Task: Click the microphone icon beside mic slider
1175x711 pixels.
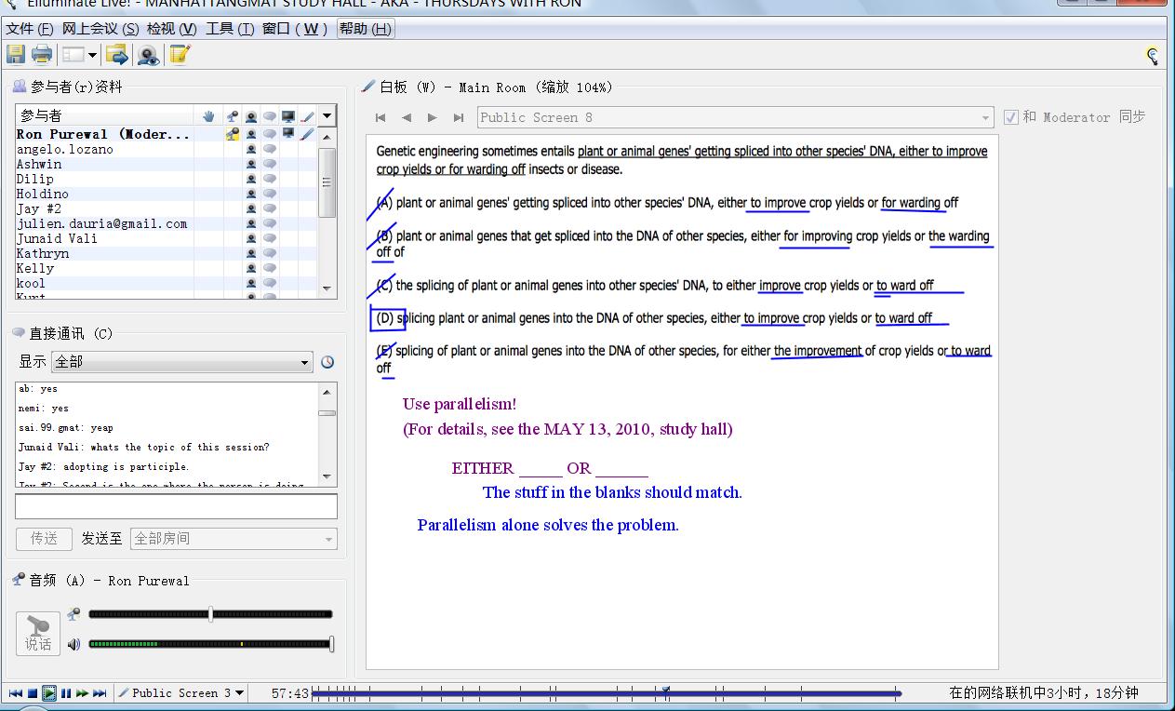Action: (73, 614)
